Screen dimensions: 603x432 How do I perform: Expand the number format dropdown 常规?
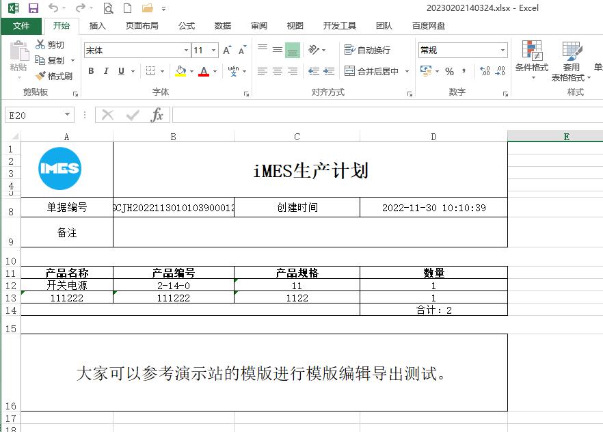click(502, 51)
